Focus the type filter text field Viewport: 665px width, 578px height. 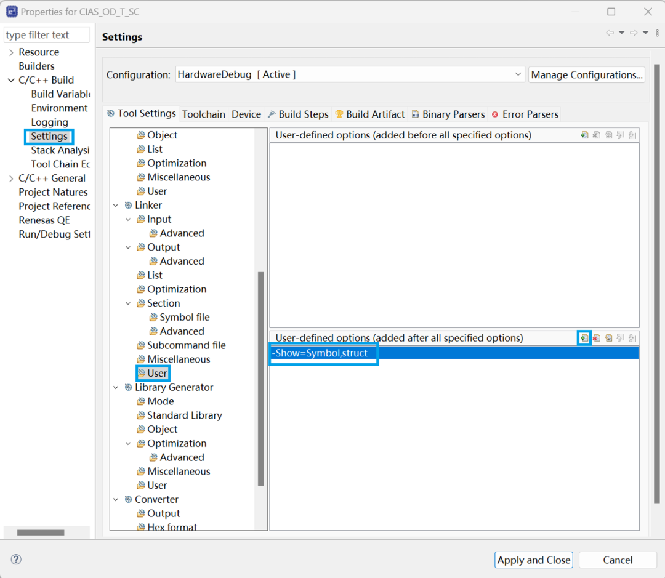(47, 34)
